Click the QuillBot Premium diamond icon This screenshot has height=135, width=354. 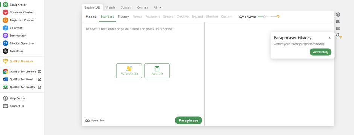click(x=5, y=61)
